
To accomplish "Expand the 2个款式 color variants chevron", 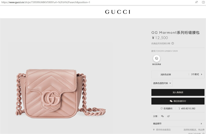I will tap(202, 75).
